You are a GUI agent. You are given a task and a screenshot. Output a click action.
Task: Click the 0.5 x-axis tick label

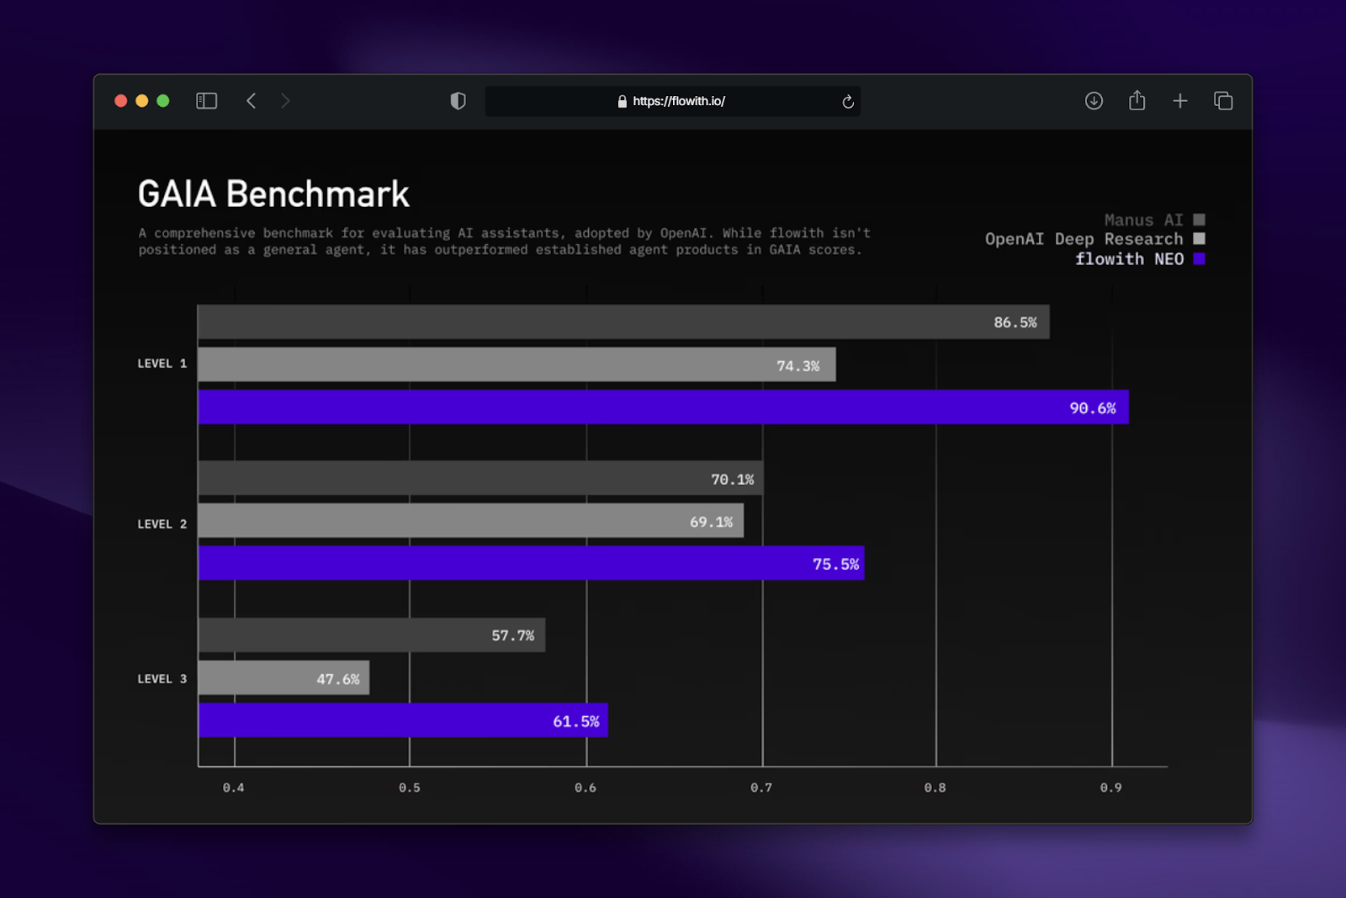pos(410,788)
